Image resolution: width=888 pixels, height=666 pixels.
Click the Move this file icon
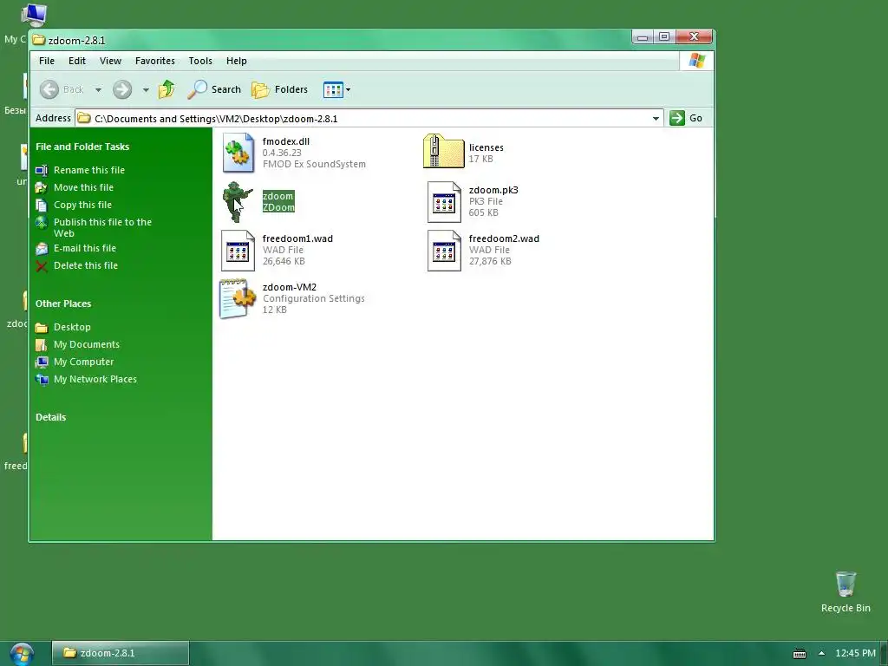(x=42, y=187)
